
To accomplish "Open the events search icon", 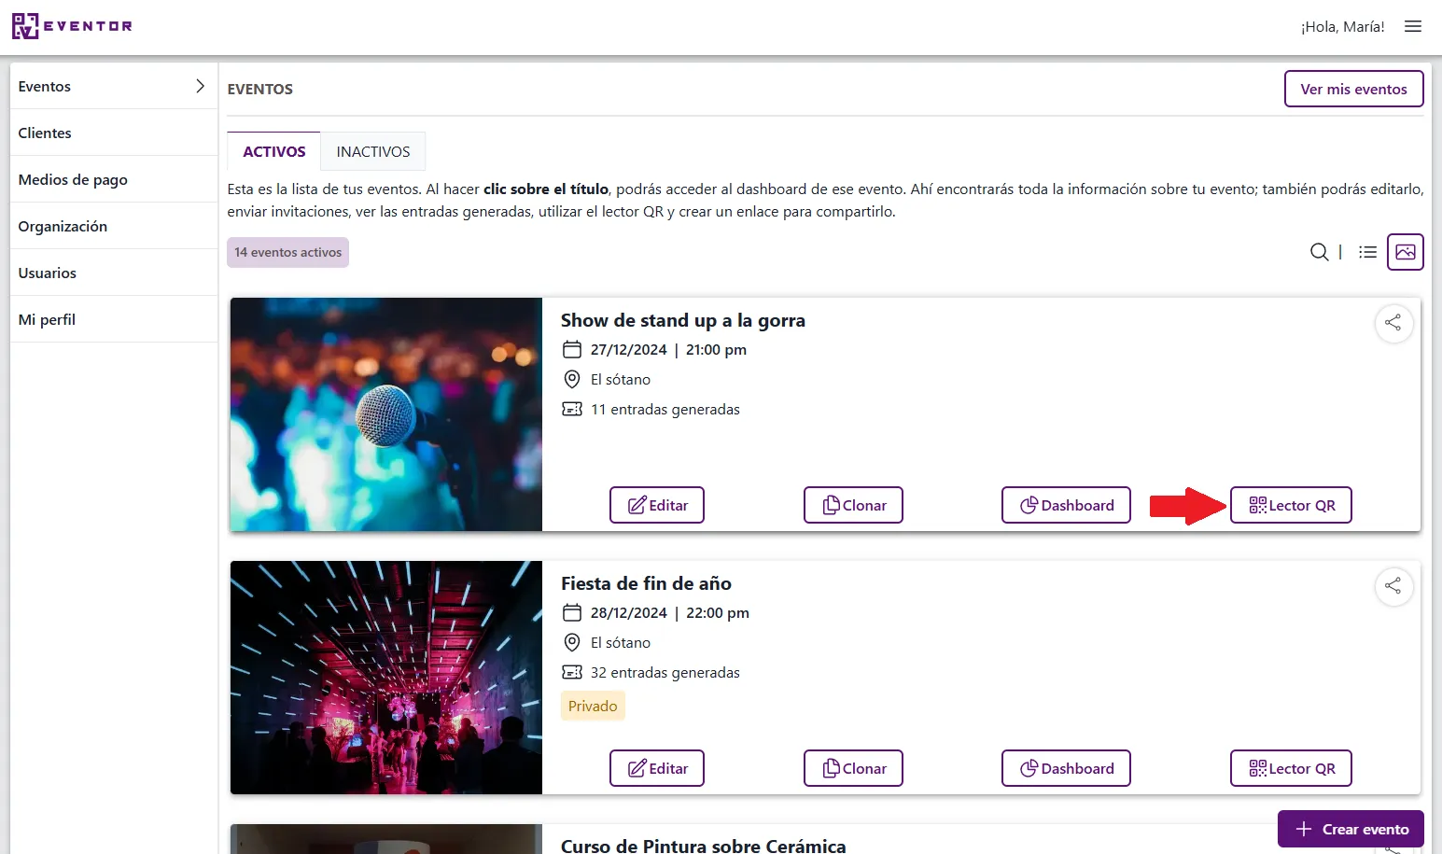I will click(x=1319, y=252).
